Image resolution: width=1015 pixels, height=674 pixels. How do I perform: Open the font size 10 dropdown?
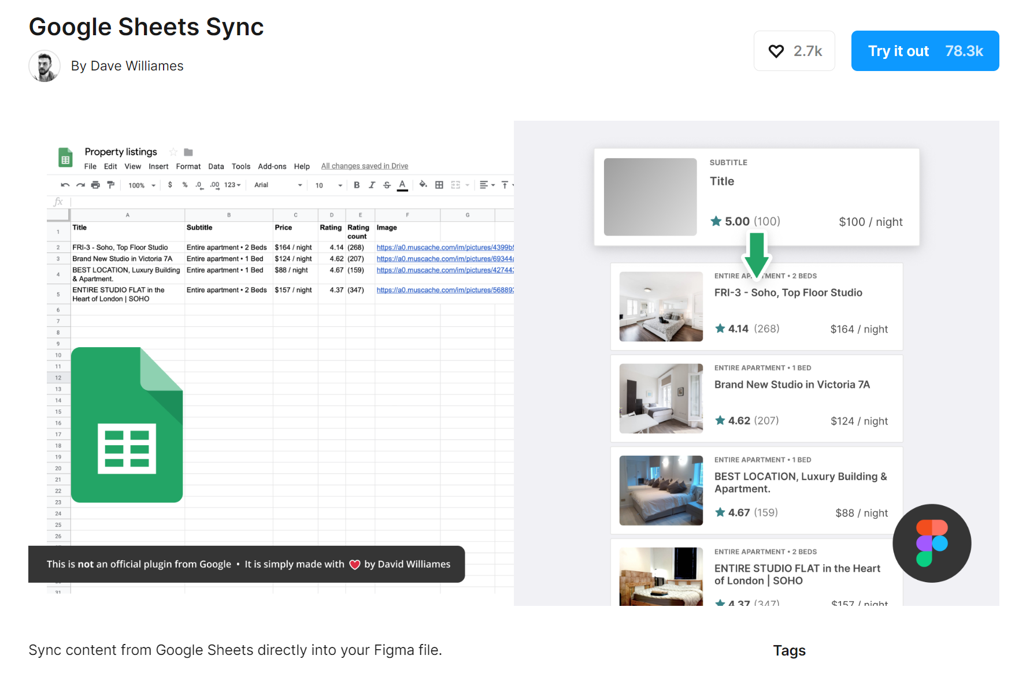[328, 185]
